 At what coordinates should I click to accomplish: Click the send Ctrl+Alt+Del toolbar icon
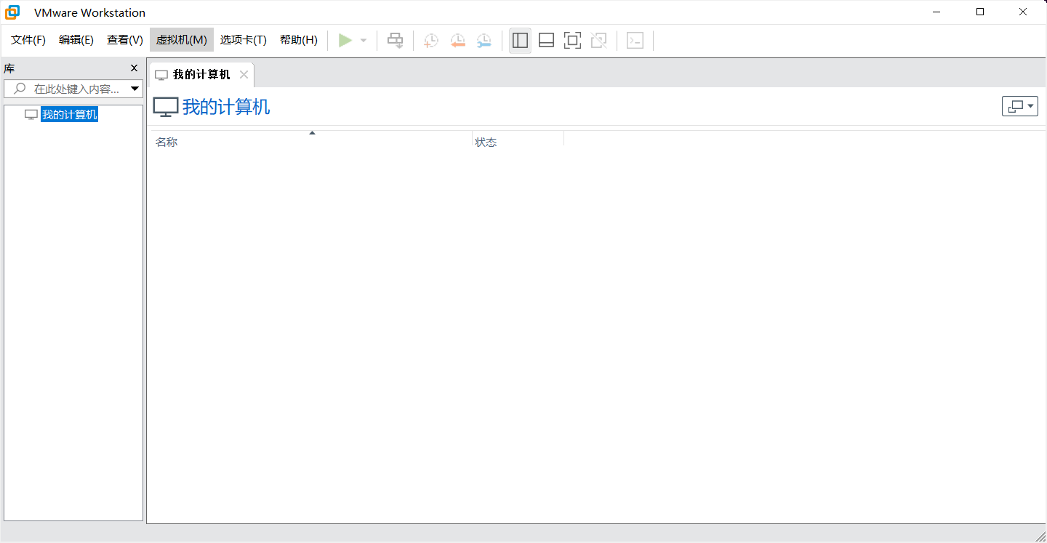click(395, 41)
